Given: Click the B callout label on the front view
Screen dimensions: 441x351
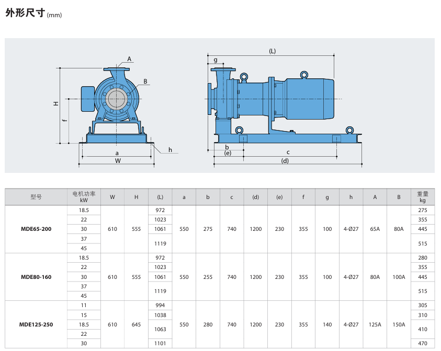Looking at the screenshot, I should point(145,81).
